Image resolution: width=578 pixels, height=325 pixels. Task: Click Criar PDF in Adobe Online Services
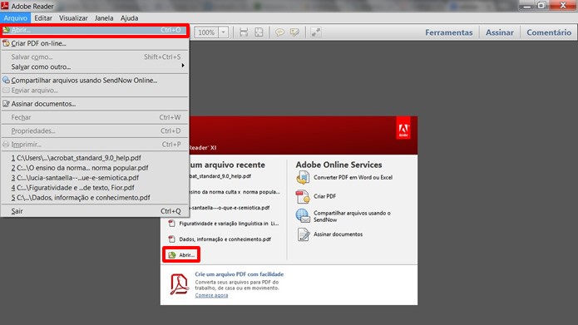pos(324,196)
